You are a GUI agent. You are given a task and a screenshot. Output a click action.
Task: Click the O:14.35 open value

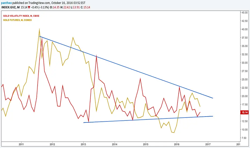pyautogui.click(x=55, y=7)
